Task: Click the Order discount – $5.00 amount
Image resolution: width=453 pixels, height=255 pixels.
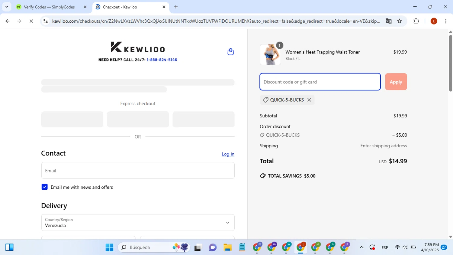Action: (400, 135)
